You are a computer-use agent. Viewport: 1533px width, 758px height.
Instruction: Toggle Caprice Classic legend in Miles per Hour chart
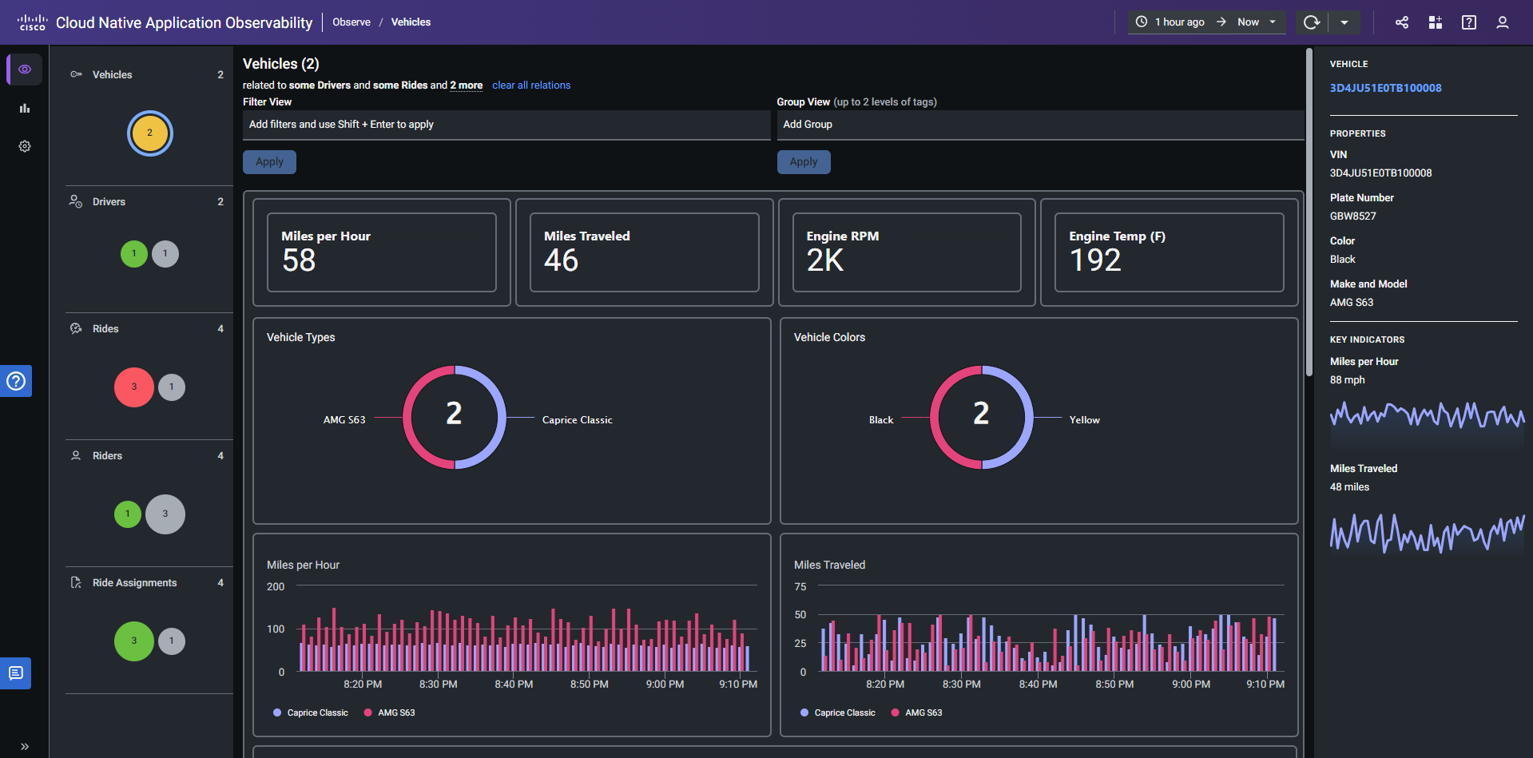[x=317, y=712]
